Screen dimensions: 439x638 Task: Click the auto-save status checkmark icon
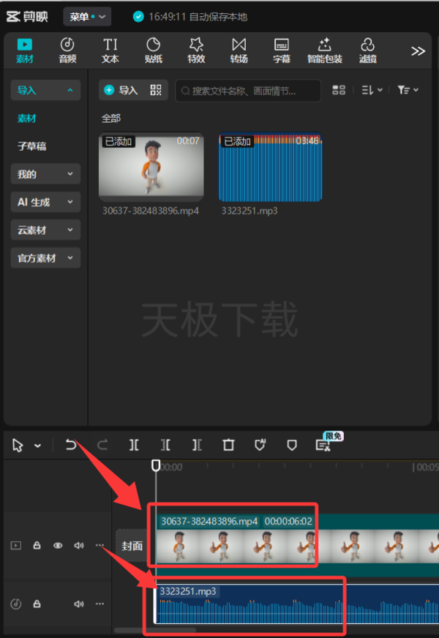coord(138,17)
